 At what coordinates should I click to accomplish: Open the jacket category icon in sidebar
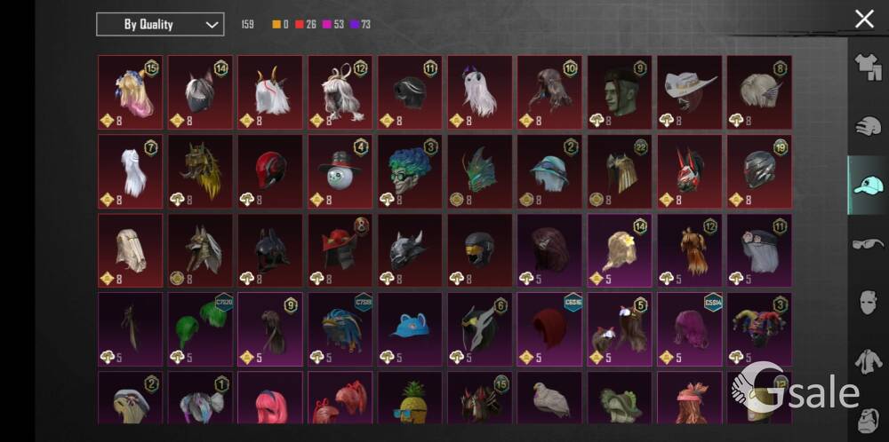[869, 361]
